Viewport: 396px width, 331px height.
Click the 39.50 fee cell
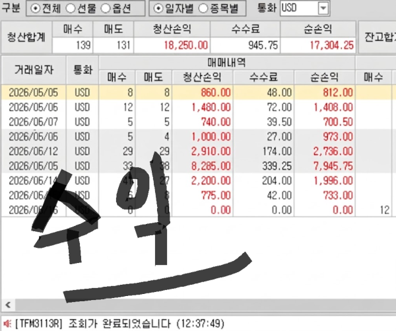(x=263, y=122)
